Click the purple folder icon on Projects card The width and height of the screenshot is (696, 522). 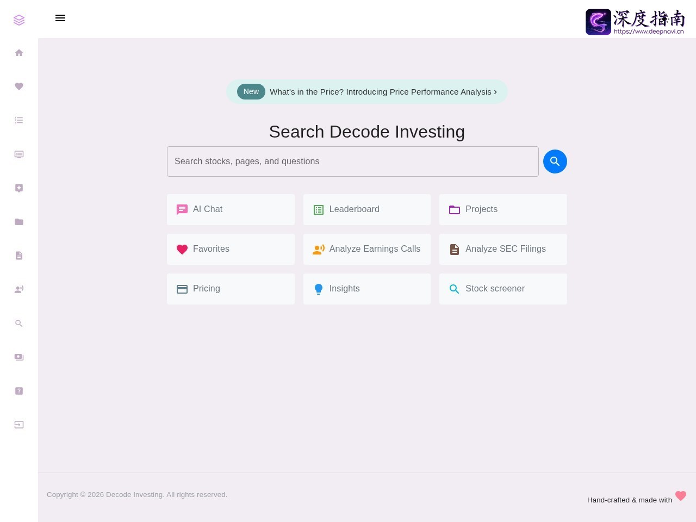(455, 210)
